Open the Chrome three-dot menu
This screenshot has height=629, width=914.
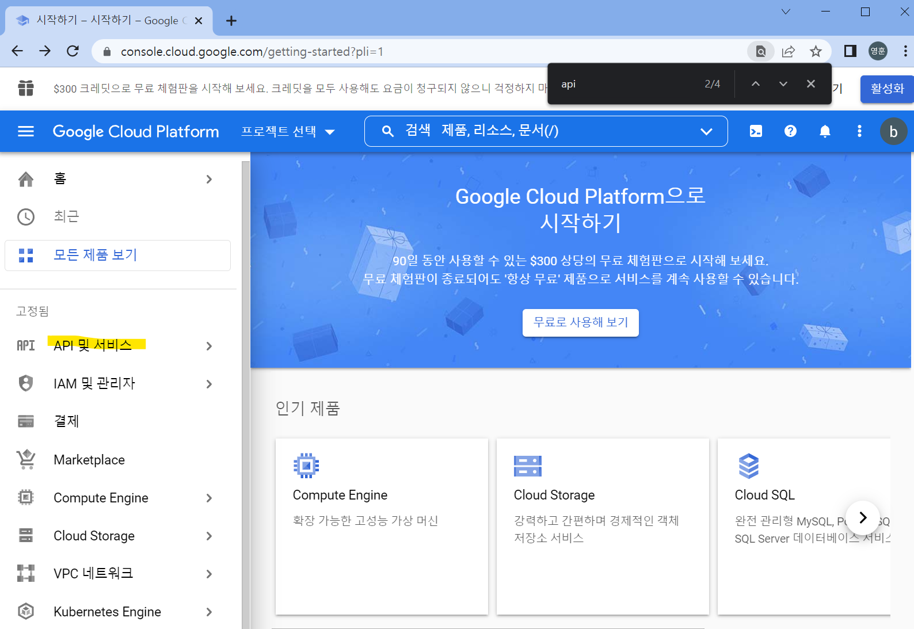905,51
